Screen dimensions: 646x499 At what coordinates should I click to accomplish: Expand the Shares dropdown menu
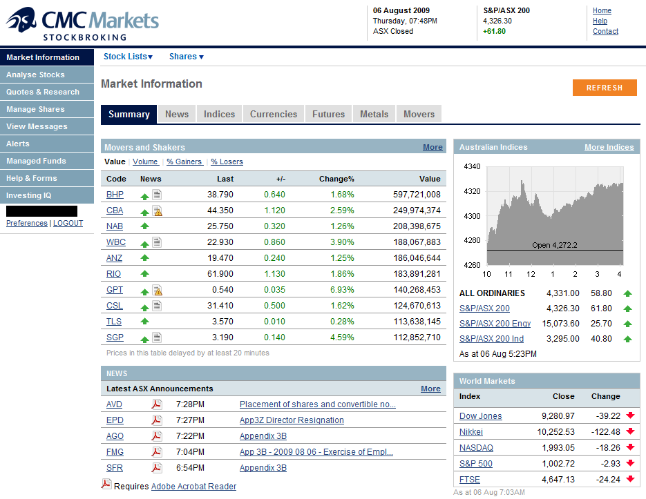pyautogui.click(x=187, y=57)
